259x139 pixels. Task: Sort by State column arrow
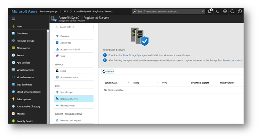pyautogui.click(x=158, y=83)
